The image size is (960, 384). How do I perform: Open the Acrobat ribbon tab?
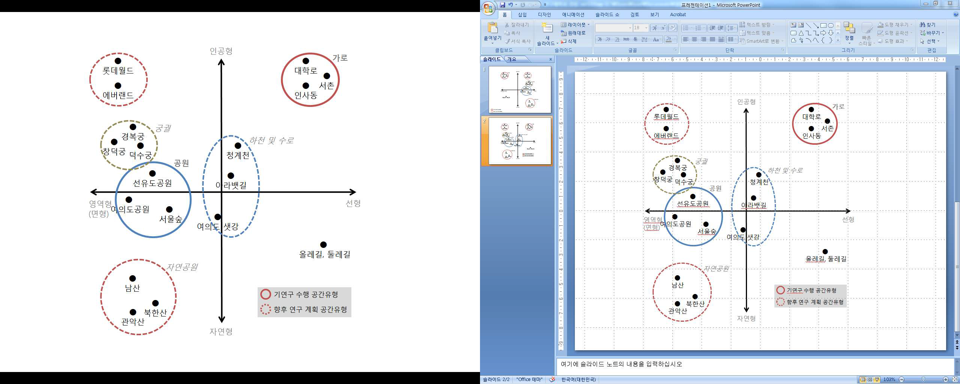pyautogui.click(x=678, y=15)
